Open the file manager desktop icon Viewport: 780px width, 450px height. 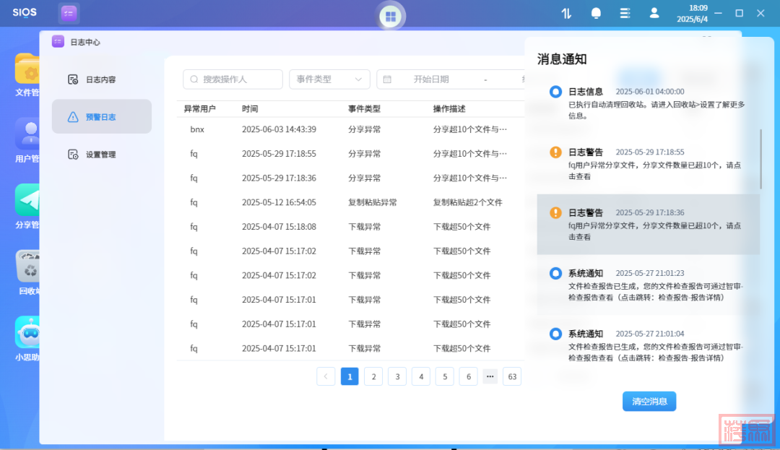pyautogui.click(x=29, y=69)
